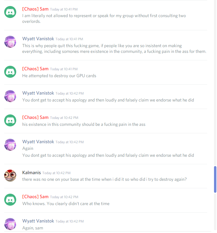Click [Chaos] Sam name above GPU cards message
Image resolution: width=217 pixels, height=233 pixels.
point(35,69)
